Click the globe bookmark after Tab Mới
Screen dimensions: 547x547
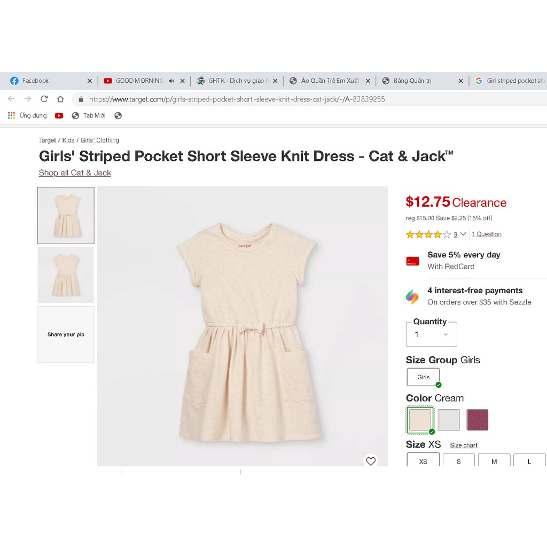[118, 115]
